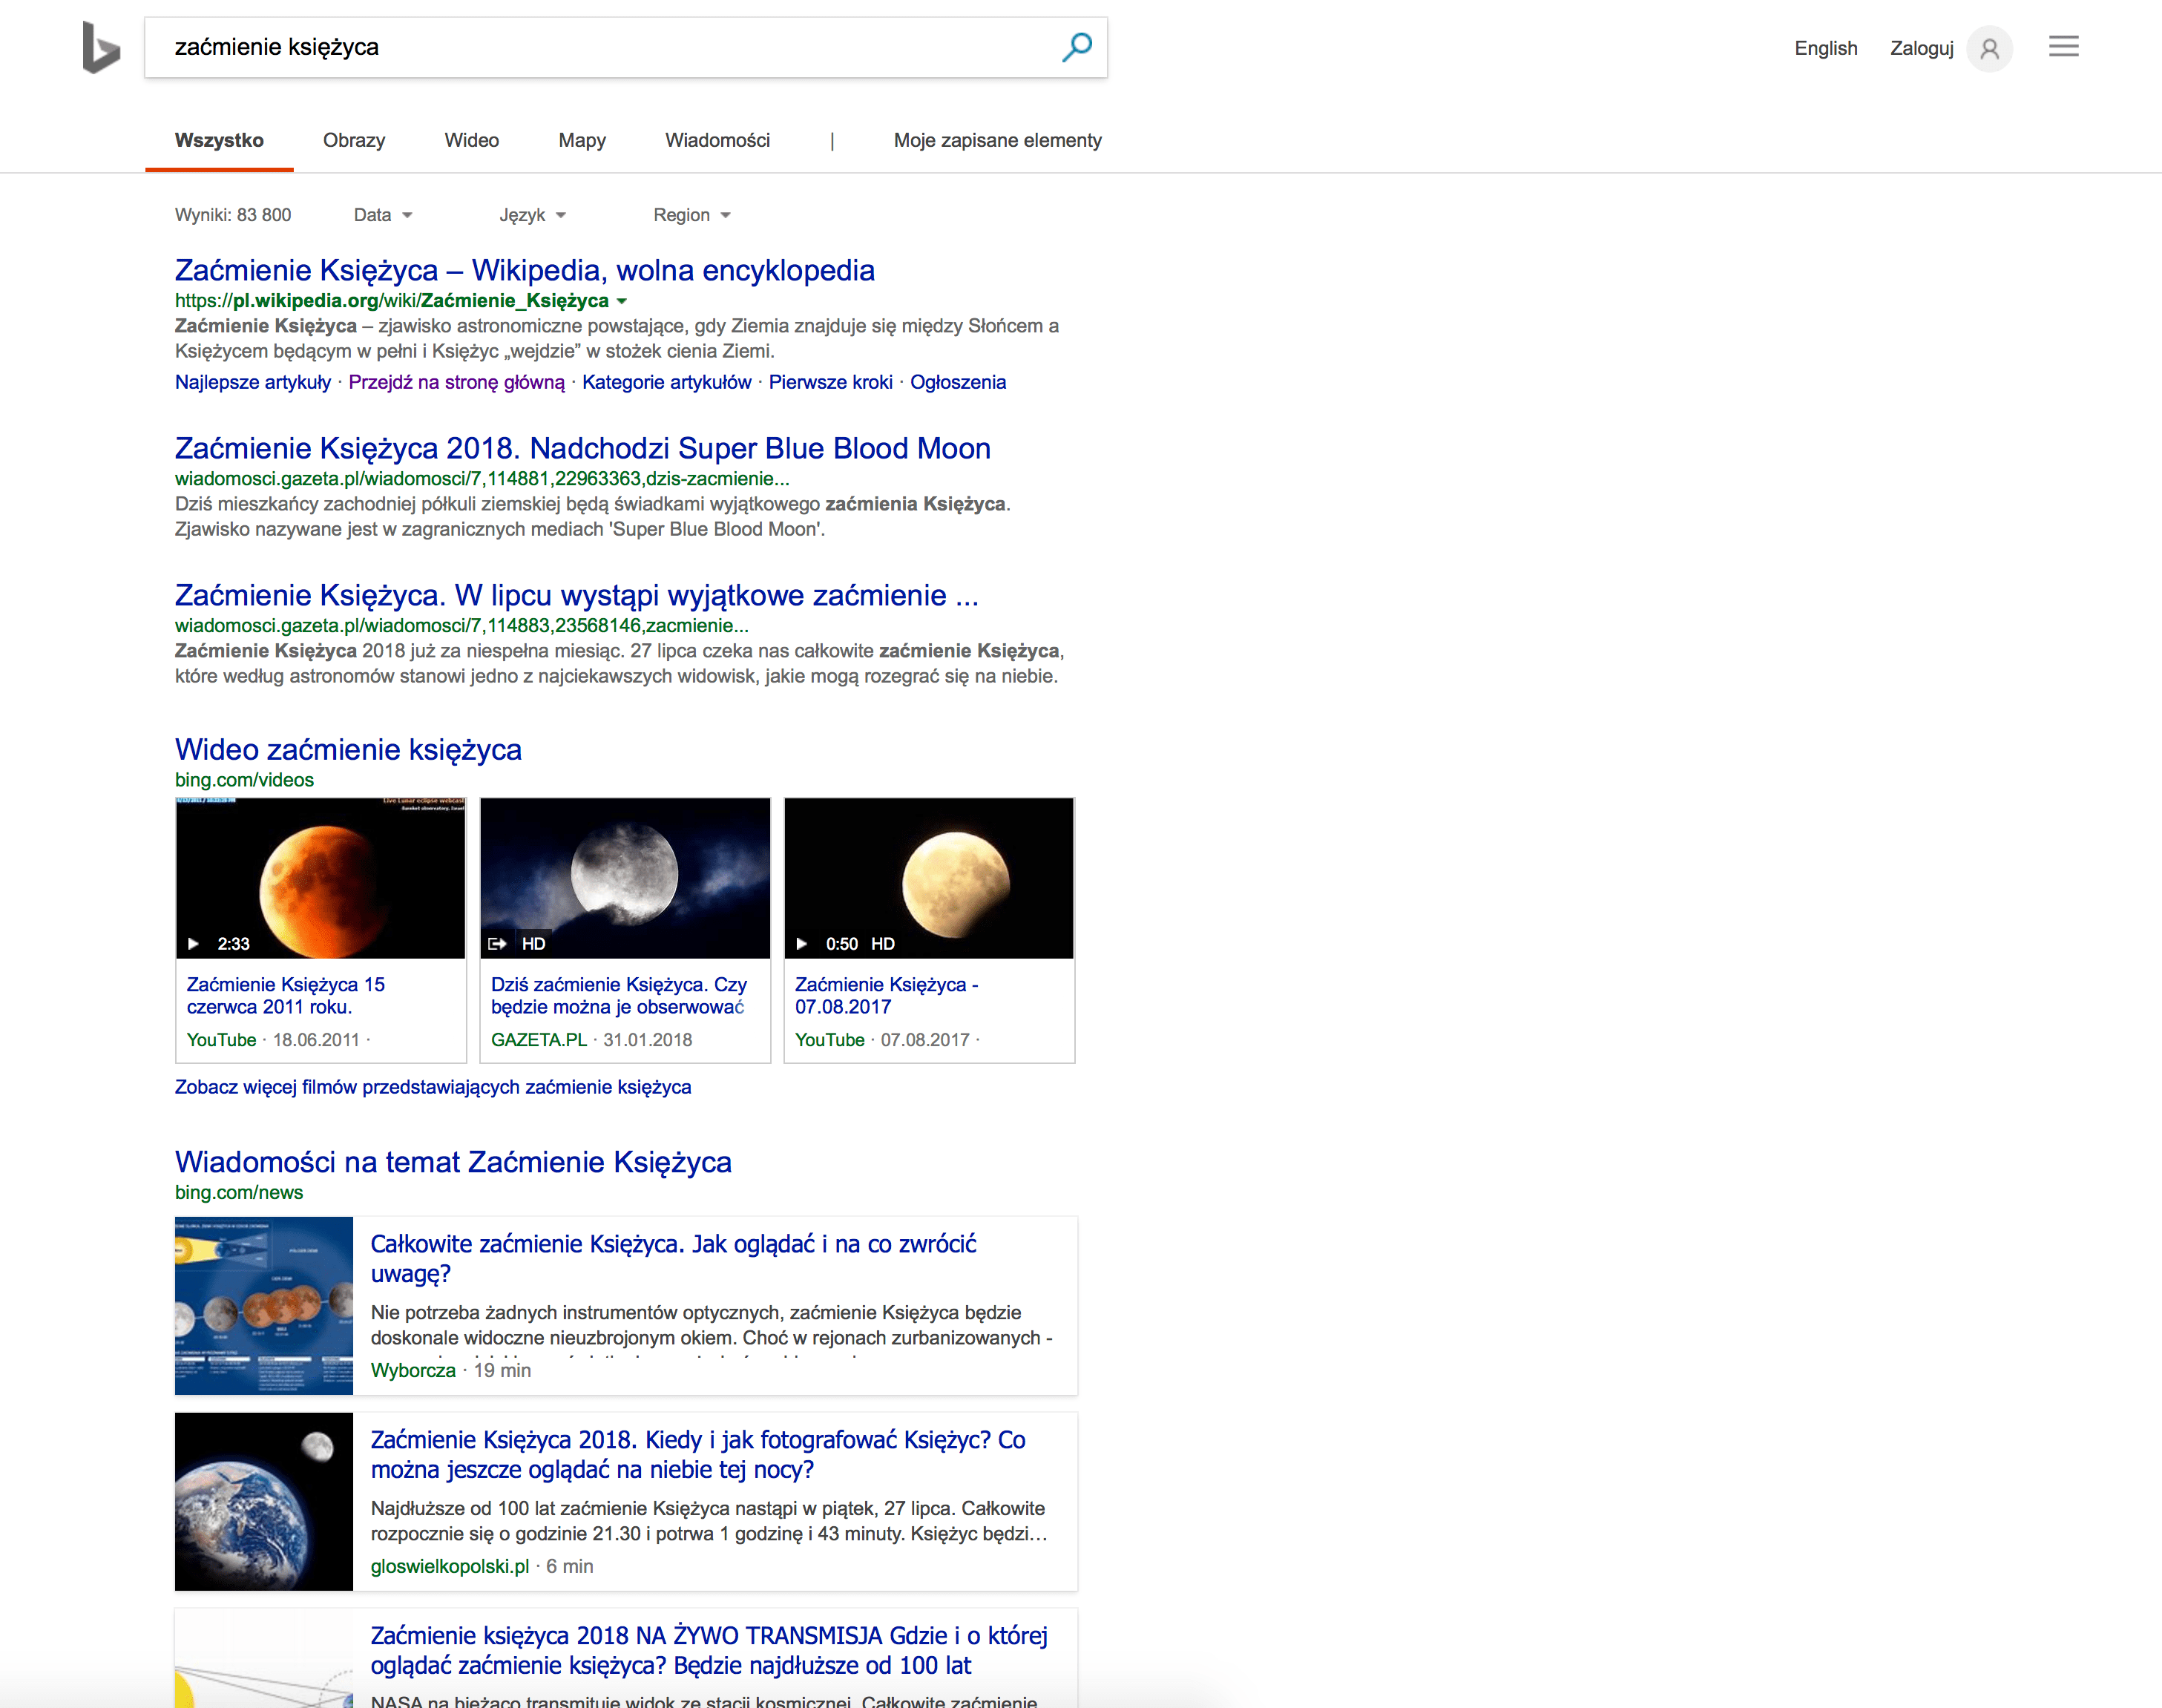The width and height of the screenshot is (2162, 1708).
Task: Switch to the Obrazy tab
Action: (354, 140)
